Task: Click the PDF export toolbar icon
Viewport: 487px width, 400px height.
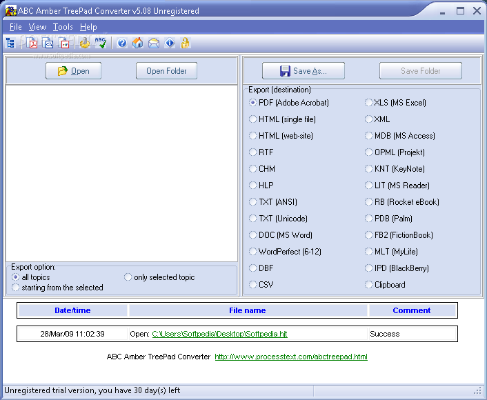Action: [x=32, y=43]
